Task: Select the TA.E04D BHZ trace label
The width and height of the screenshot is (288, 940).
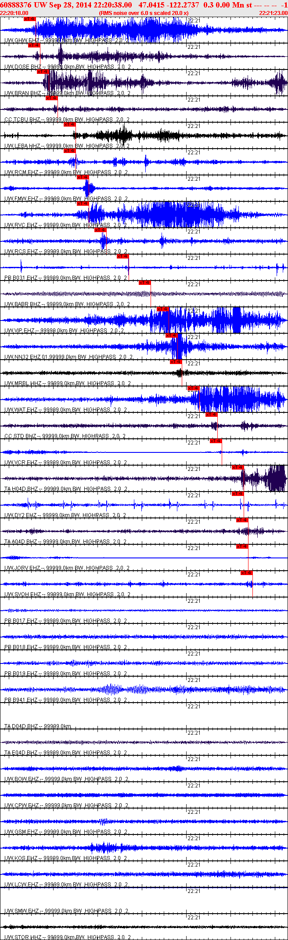Action: point(66,753)
